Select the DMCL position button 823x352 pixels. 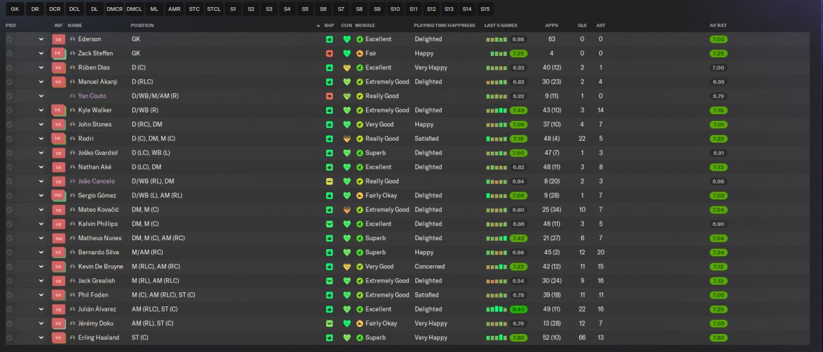click(134, 9)
